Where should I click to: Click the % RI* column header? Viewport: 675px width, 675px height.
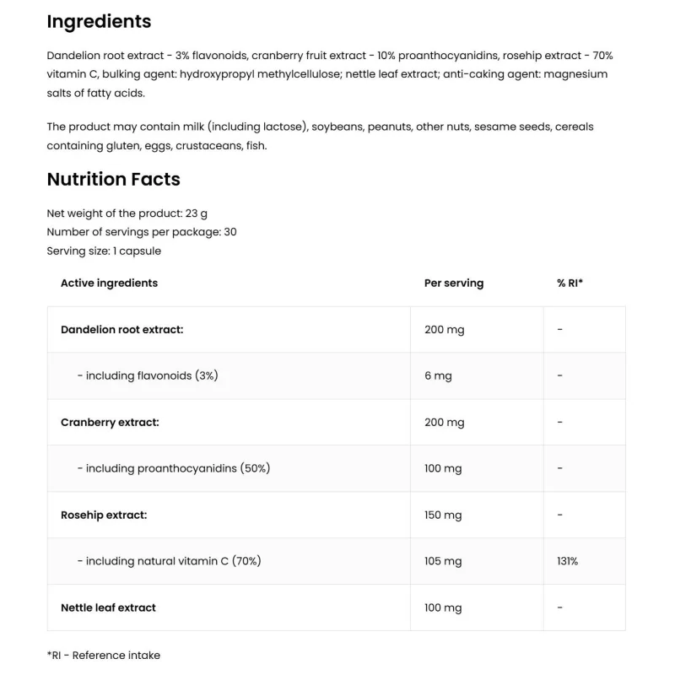click(570, 283)
